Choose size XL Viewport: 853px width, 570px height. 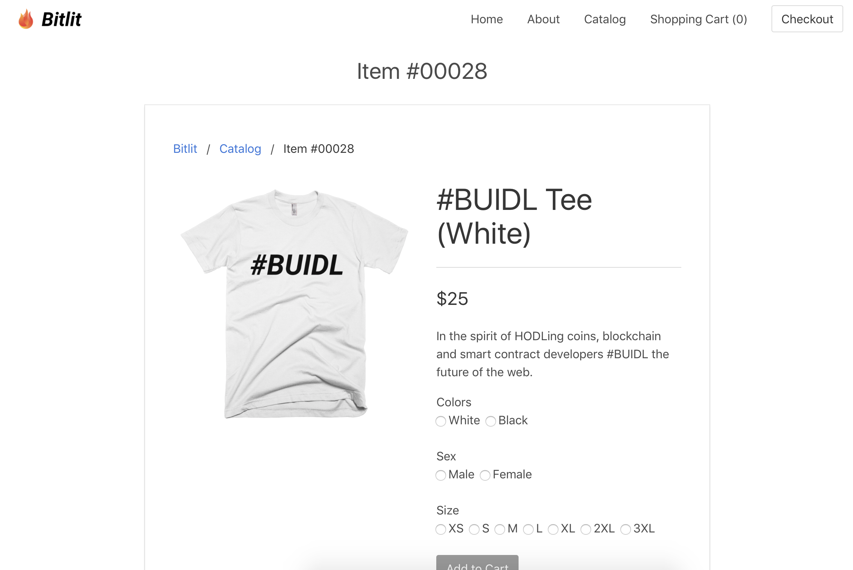(554, 530)
